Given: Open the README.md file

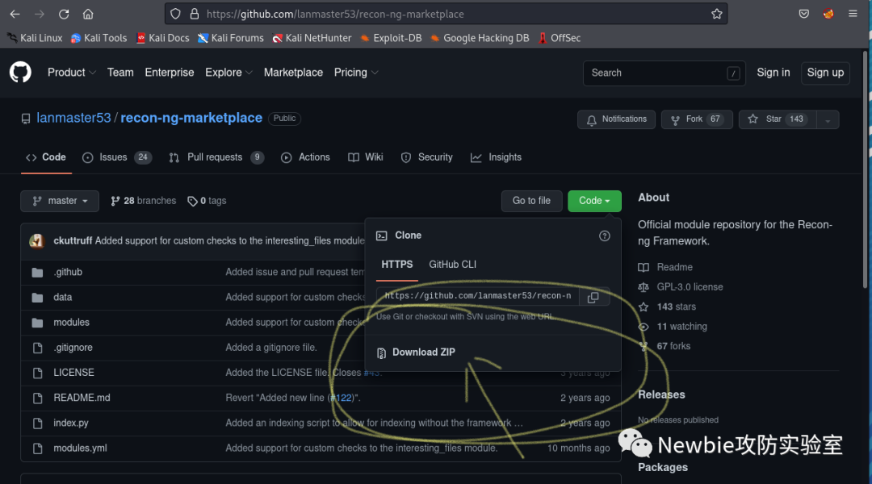Looking at the screenshot, I should (82, 398).
